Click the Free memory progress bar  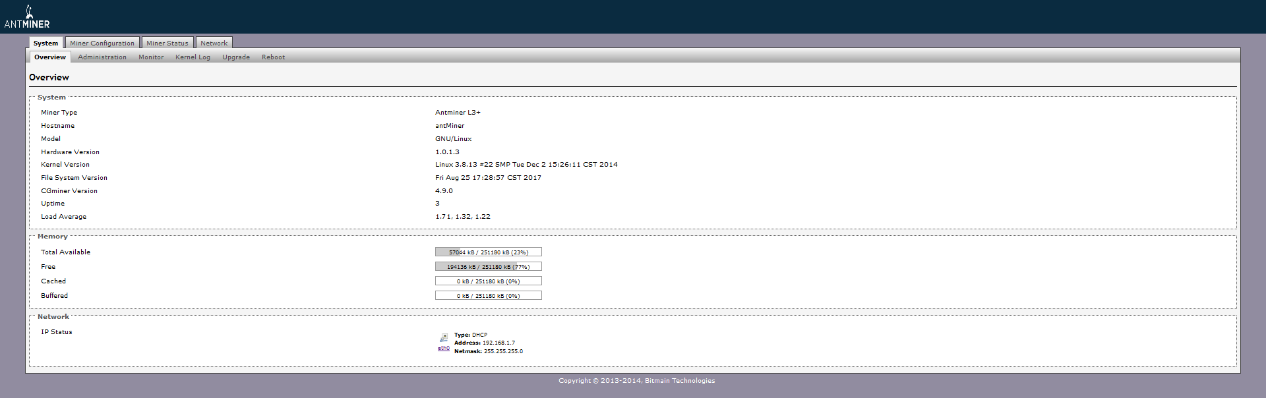pos(489,266)
